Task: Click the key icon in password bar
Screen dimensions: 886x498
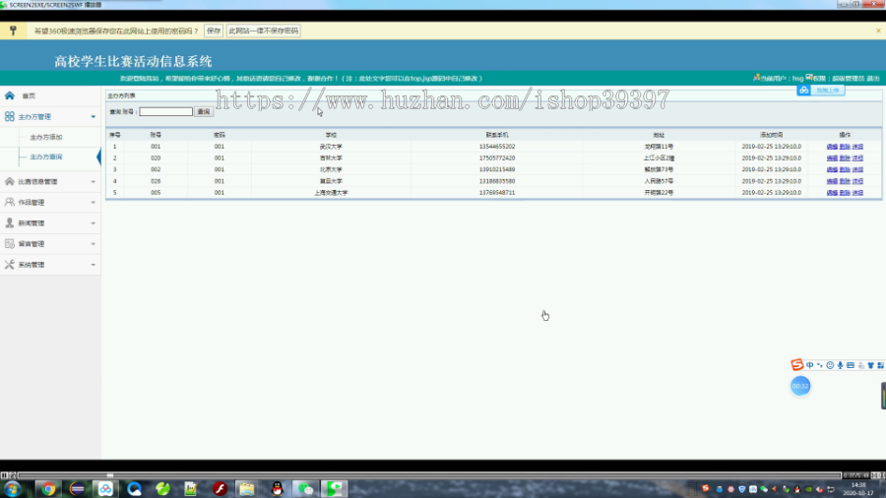Action: click(13, 31)
